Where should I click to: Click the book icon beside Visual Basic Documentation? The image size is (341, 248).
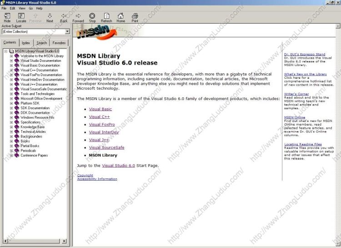pos(17,66)
